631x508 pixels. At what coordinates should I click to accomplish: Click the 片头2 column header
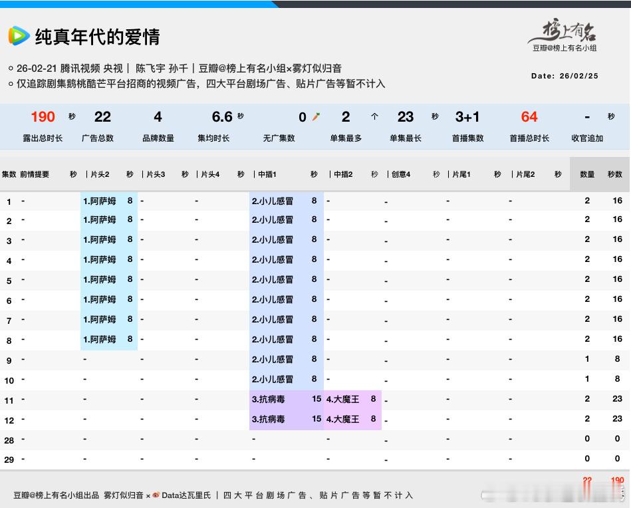[x=100, y=174]
